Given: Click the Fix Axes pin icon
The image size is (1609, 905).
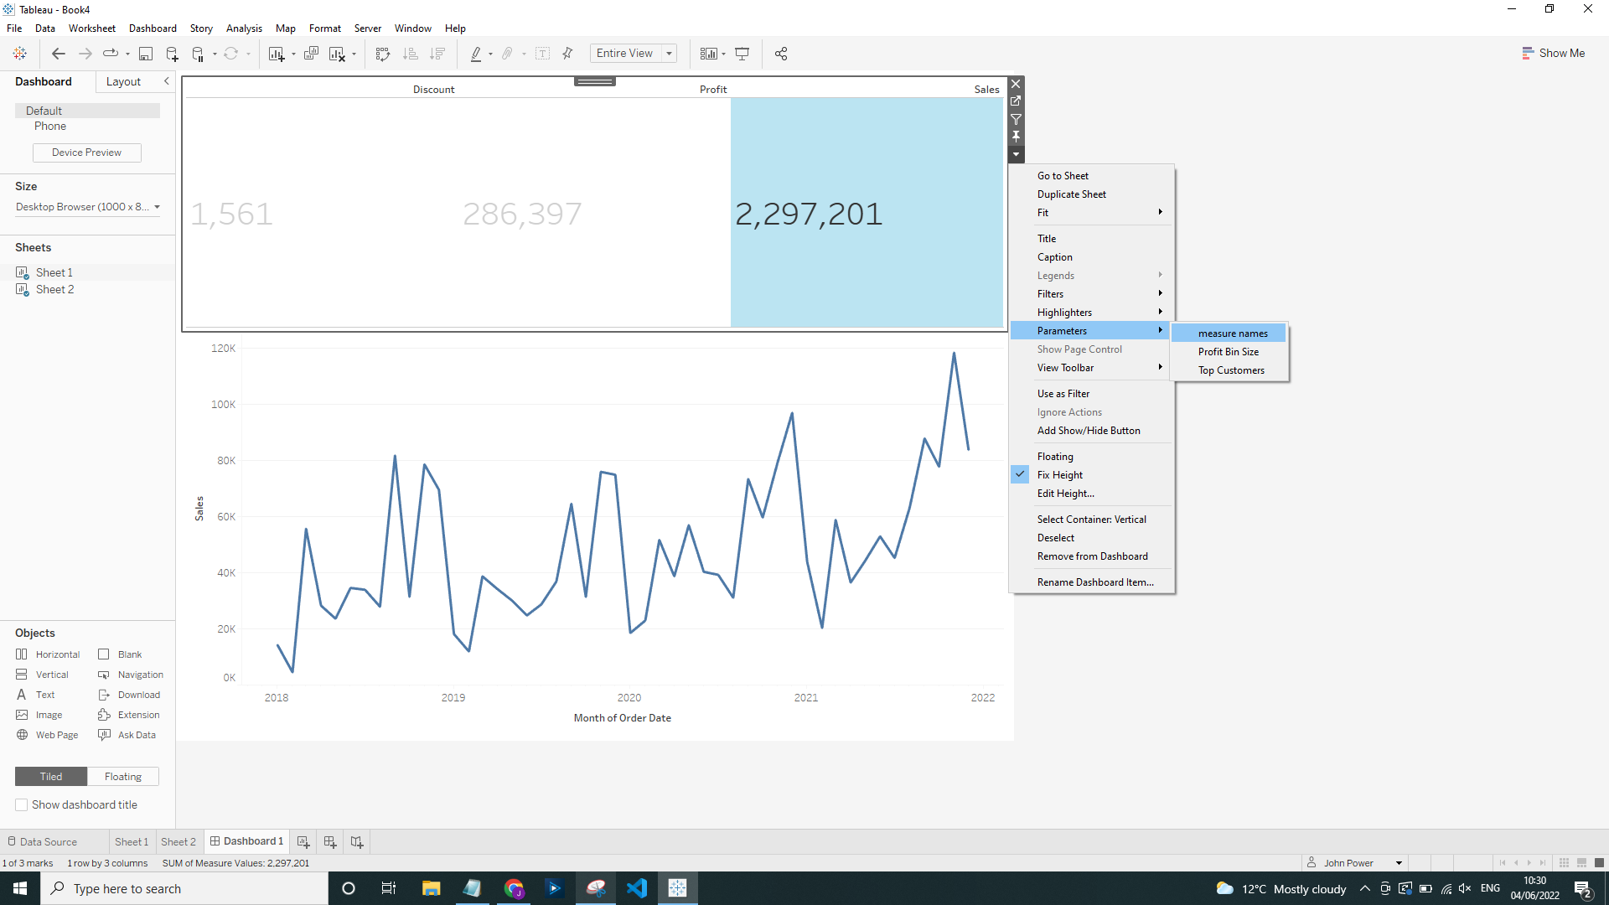Looking at the screenshot, I should point(567,54).
